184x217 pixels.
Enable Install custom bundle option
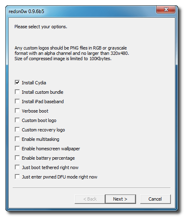coord(17,92)
